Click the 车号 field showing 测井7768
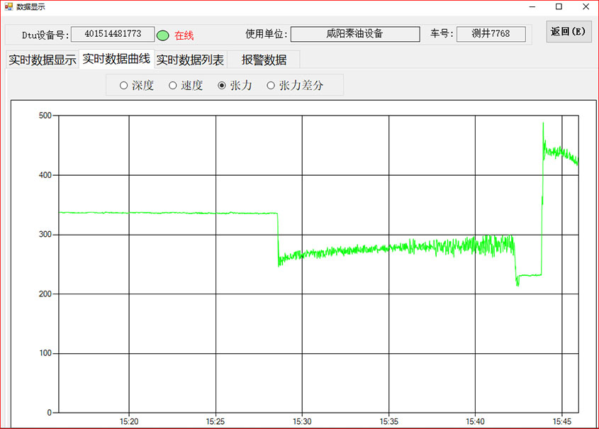The height and width of the screenshot is (429, 599). click(x=491, y=34)
